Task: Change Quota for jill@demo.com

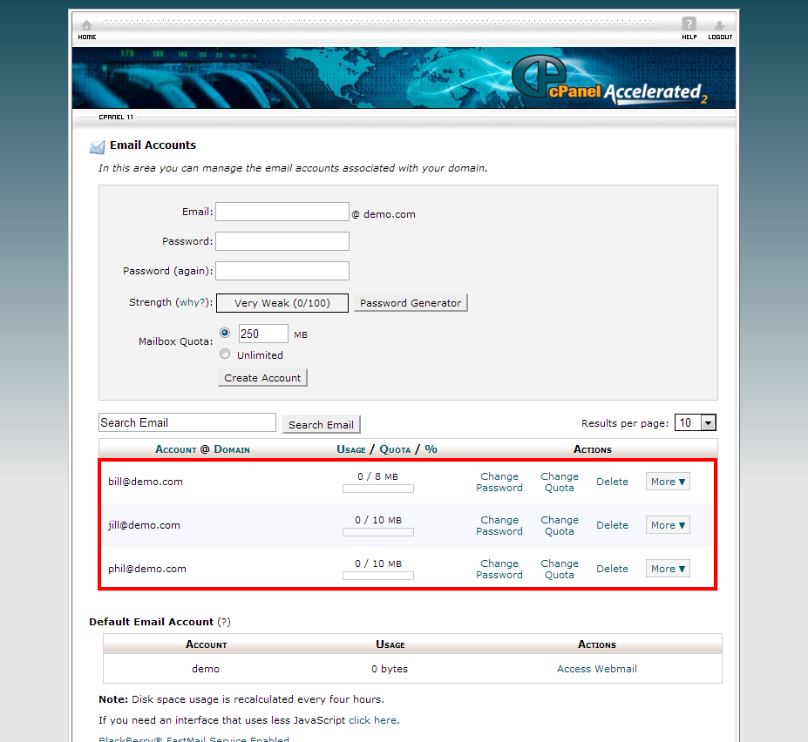Action: point(560,526)
